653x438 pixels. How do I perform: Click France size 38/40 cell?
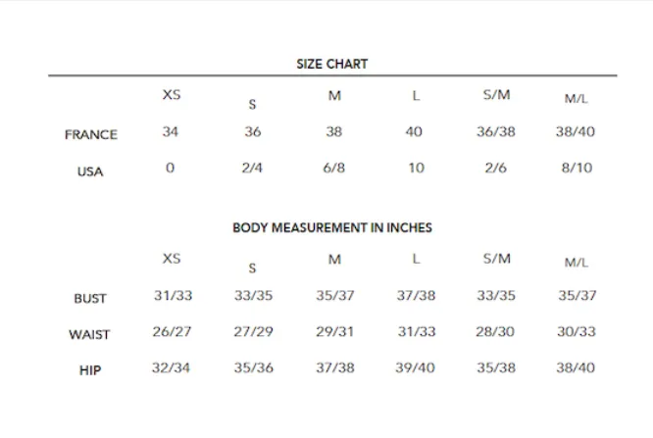click(x=576, y=132)
